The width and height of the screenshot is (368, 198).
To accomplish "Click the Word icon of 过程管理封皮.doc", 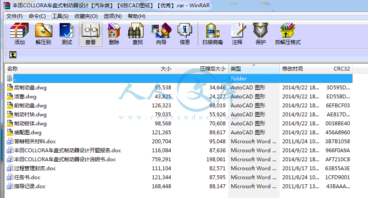I will 10,168.
